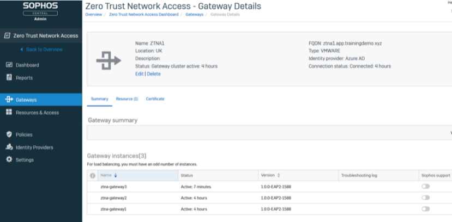The width and height of the screenshot is (452, 222).
Task: Click the Policies shield icon
Action: [x=9, y=134]
